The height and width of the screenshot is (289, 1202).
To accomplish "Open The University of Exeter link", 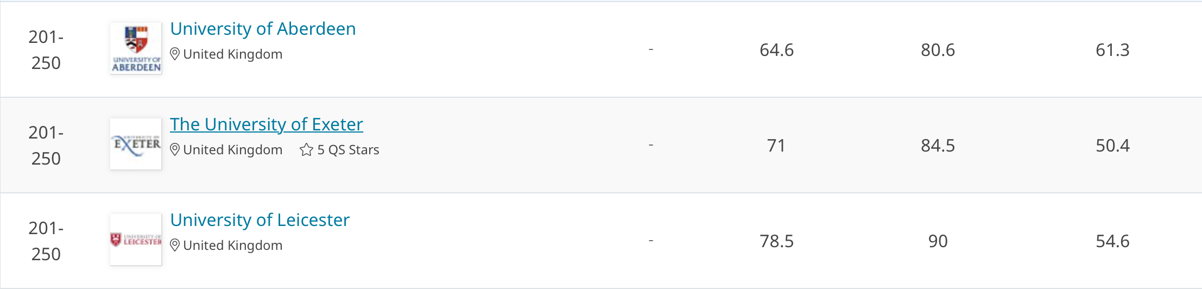I will tap(266, 124).
